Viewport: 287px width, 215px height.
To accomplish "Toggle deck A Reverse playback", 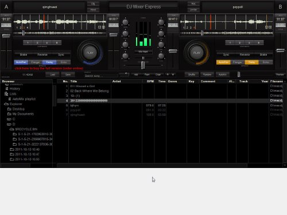I will (x=42, y=54).
